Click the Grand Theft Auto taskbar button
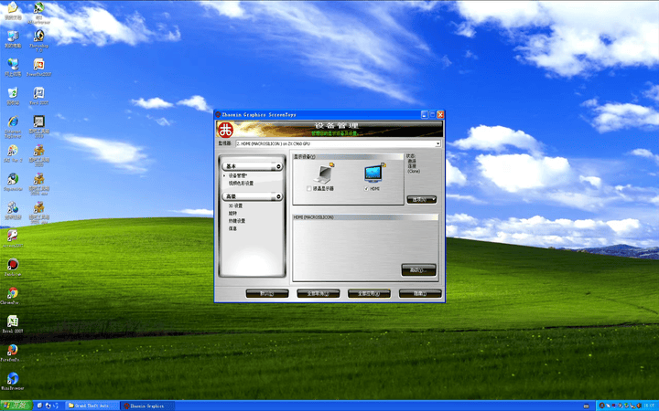 [x=92, y=406]
